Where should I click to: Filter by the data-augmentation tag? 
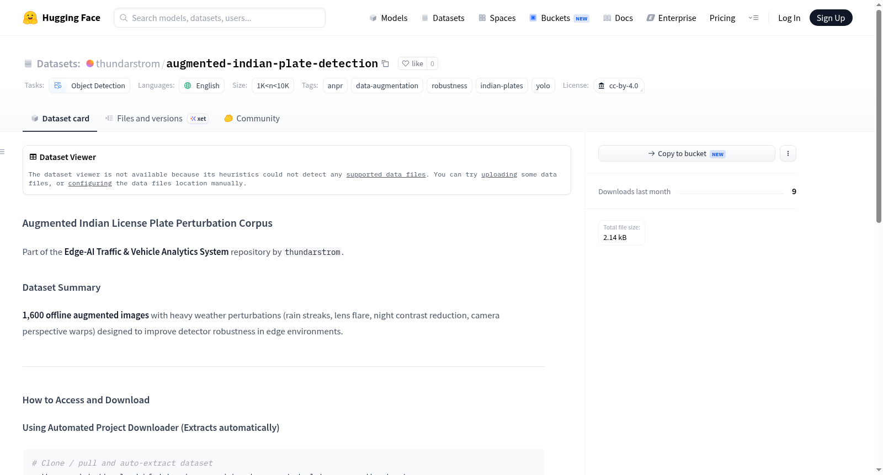(x=387, y=86)
